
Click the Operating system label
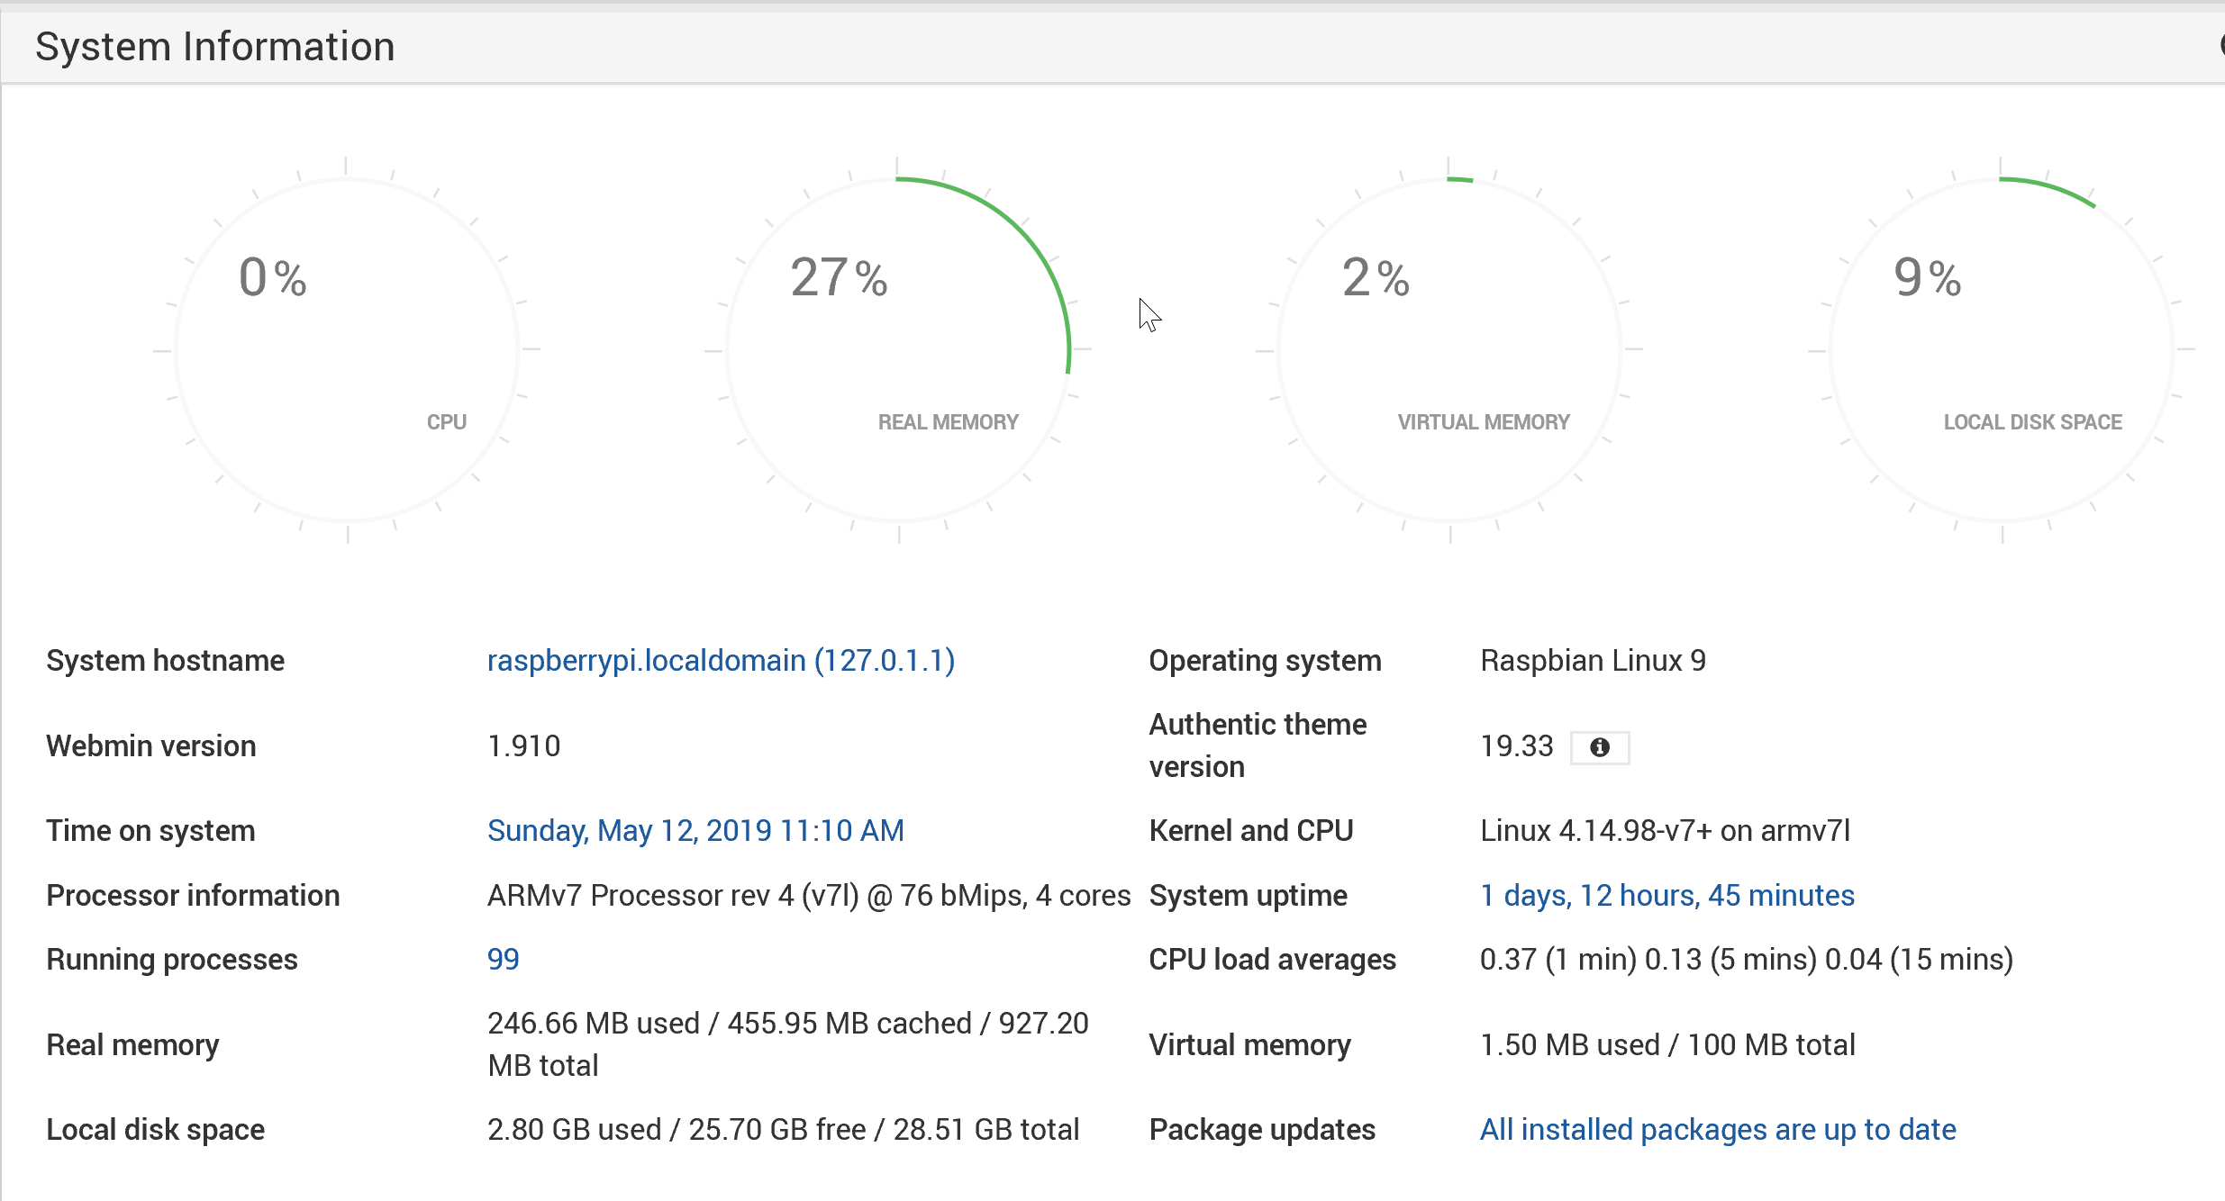pos(1265,661)
